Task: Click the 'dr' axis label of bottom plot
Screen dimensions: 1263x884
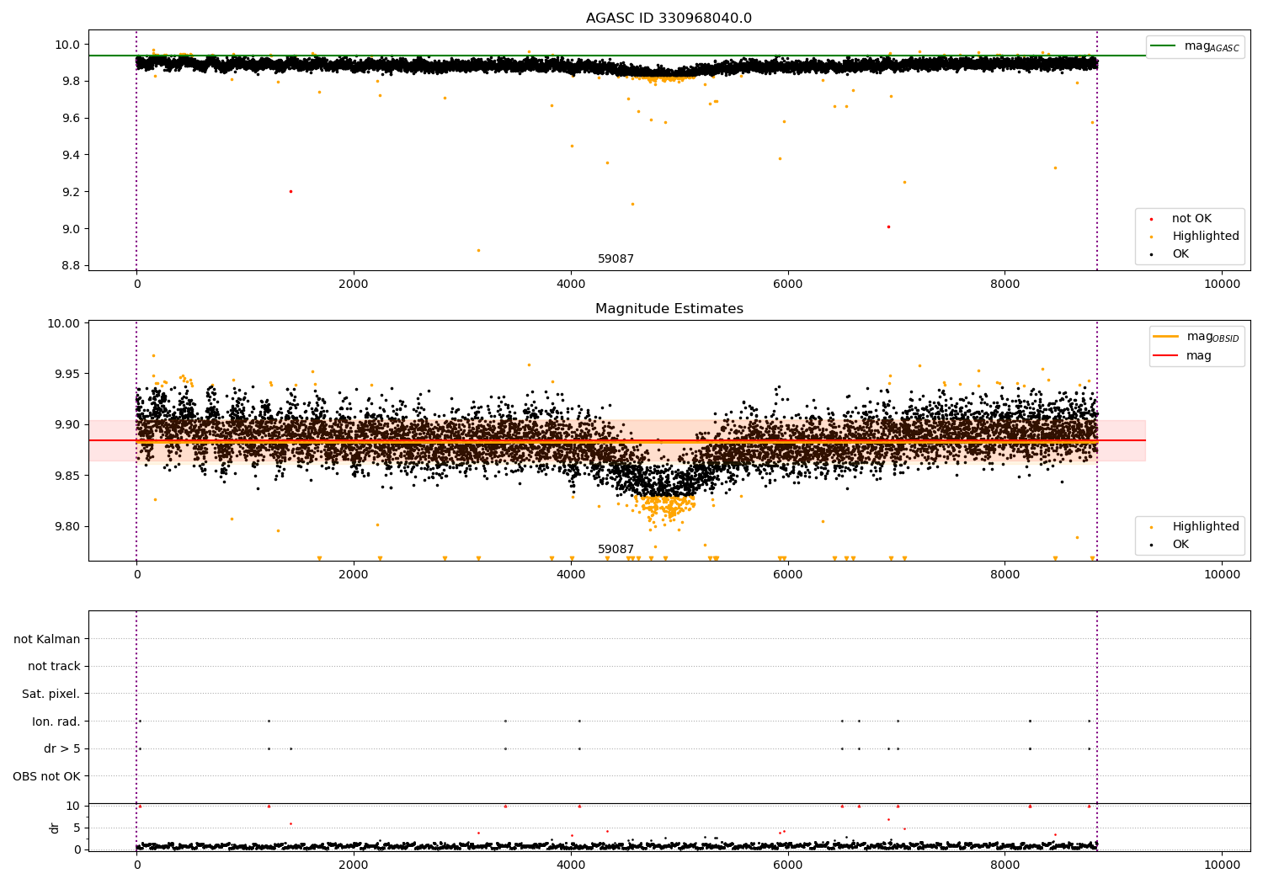Action: coord(55,828)
